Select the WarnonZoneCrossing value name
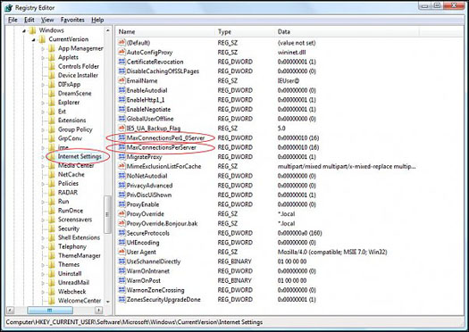The height and width of the screenshot is (332, 469). pos(155,290)
